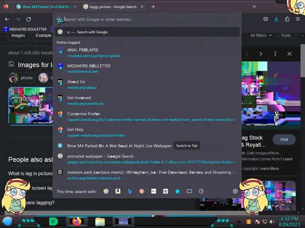Open the list all tabs chevron
Image resolution: width=305 pixels, height=228 pixels.
click(254, 7)
